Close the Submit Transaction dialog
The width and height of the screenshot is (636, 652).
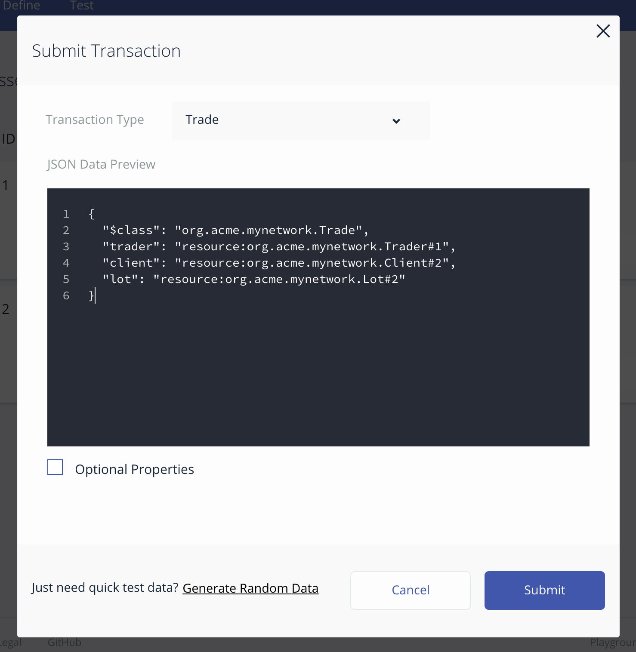point(603,31)
